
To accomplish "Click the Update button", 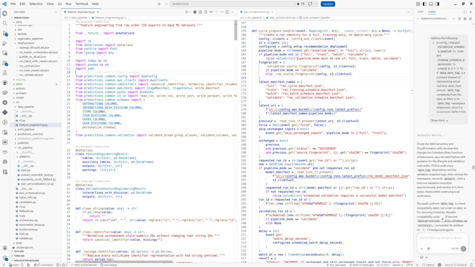I will tap(328, 4).
